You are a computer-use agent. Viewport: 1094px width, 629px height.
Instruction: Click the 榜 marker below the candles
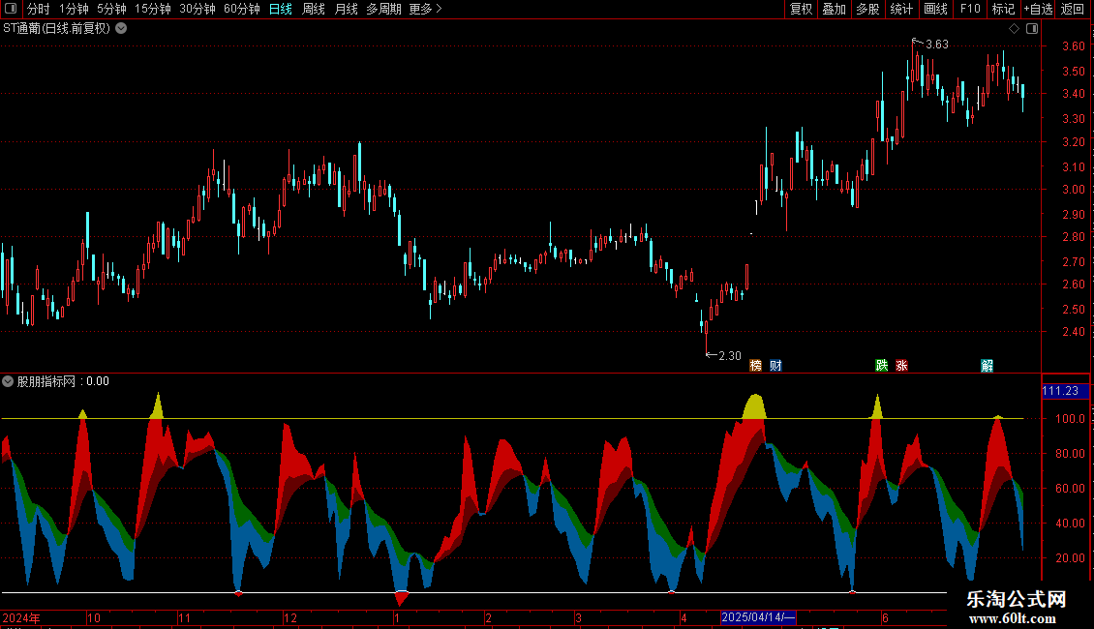(x=755, y=366)
